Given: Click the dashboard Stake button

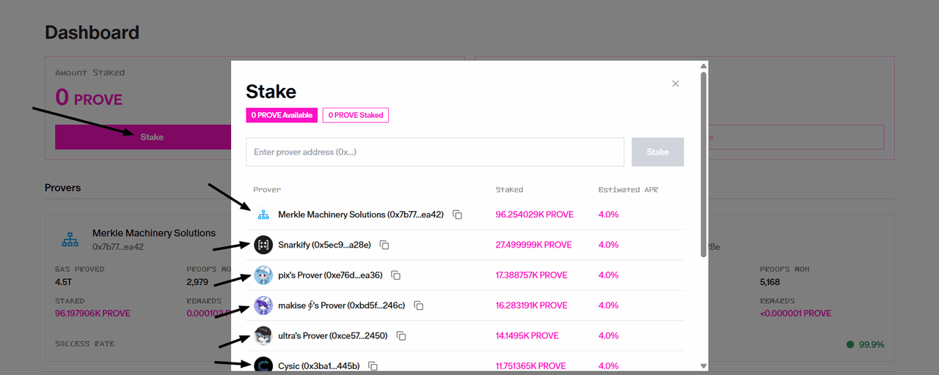Looking at the screenshot, I should 152,137.
